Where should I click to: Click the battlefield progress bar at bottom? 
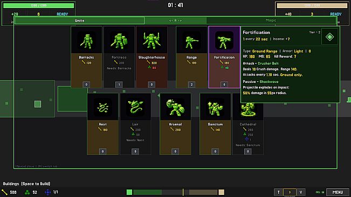pyautogui.click(x=175, y=192)
